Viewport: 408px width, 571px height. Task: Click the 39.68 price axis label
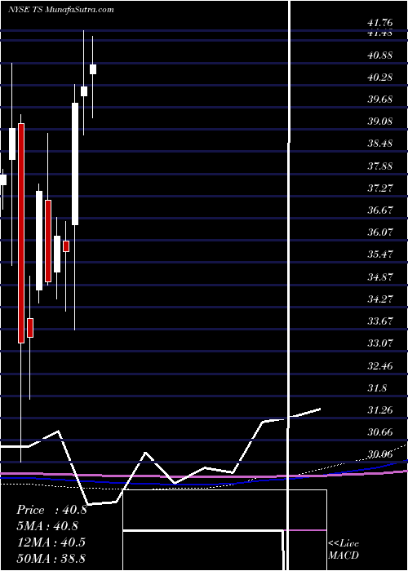380,99
